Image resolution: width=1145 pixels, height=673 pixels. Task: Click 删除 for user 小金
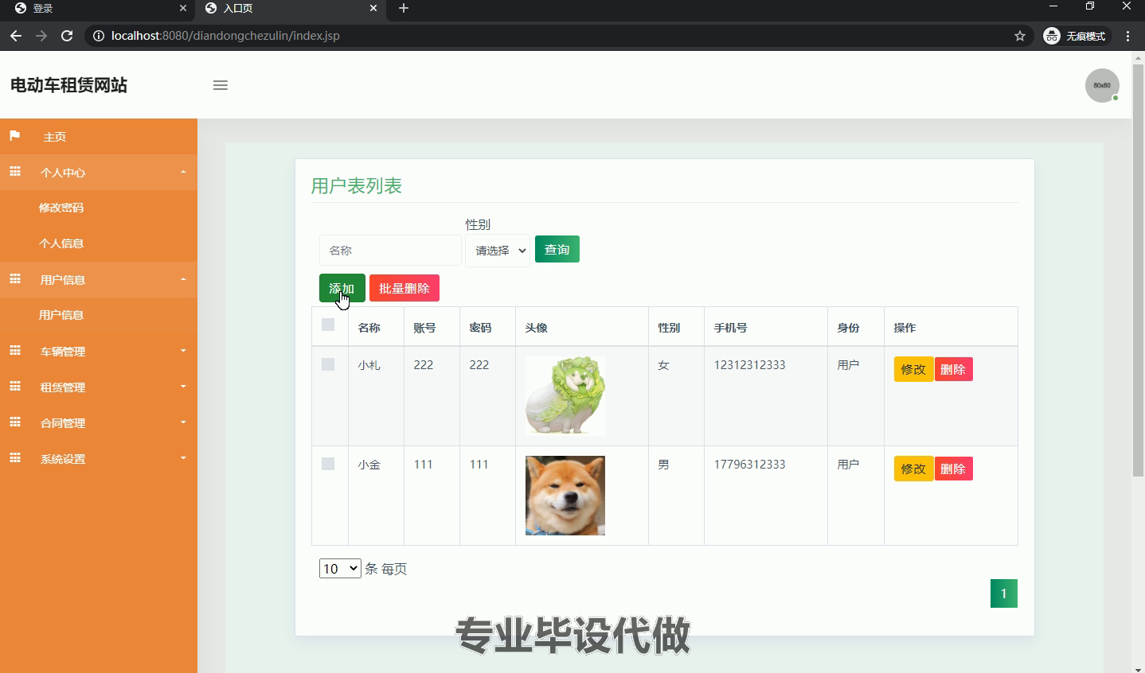point(953,469)
